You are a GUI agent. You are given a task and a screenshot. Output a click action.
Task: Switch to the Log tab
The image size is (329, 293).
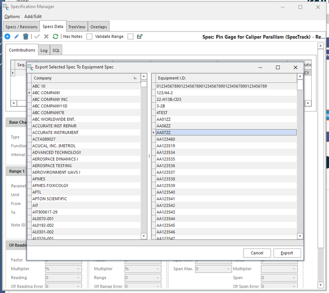pos(44,51)
